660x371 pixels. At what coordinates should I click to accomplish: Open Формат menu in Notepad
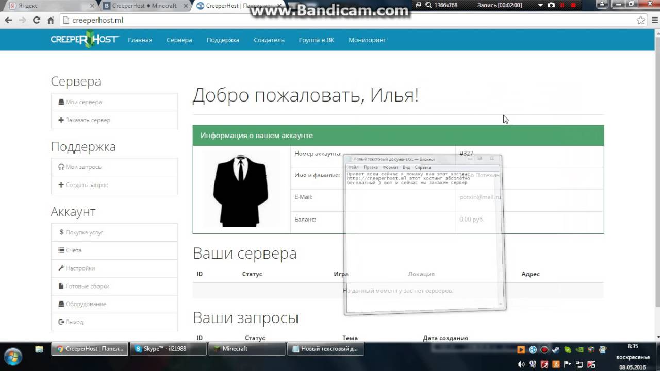click(390, 167)
